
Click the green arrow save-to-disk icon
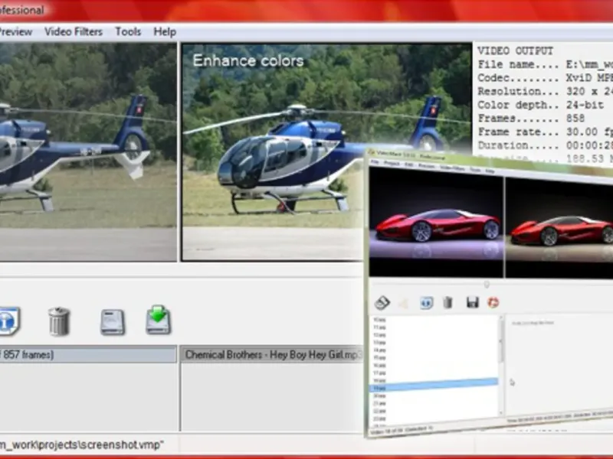tap(159, 320)
